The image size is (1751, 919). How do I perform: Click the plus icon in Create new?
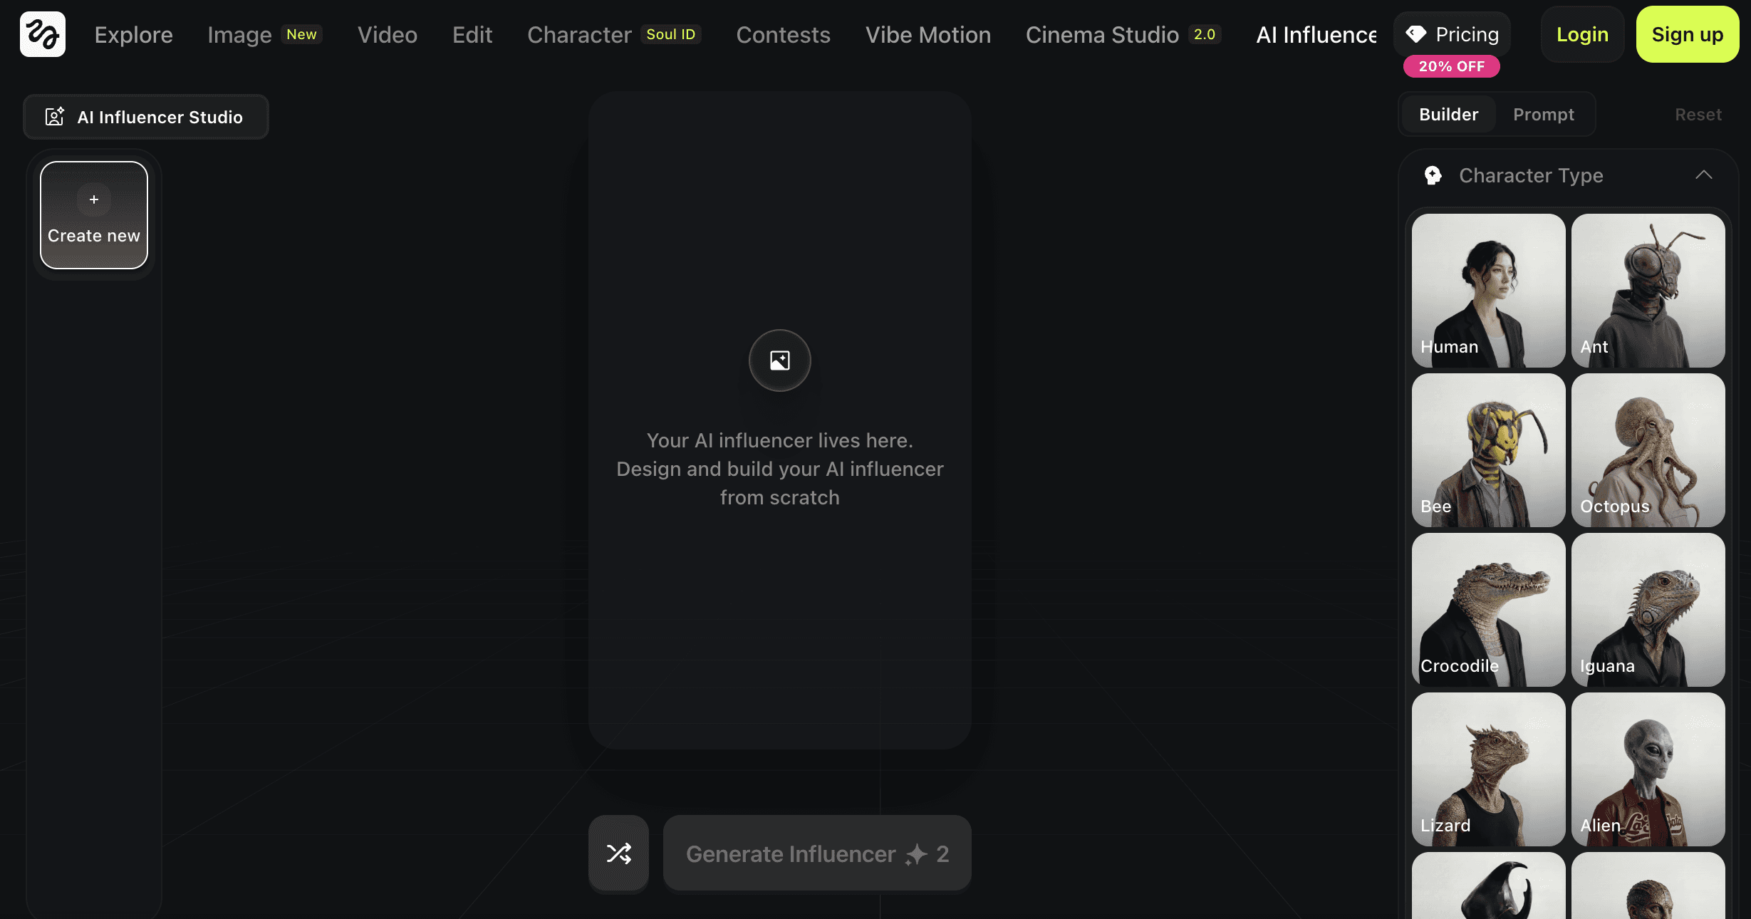click(x=94, y=200)
